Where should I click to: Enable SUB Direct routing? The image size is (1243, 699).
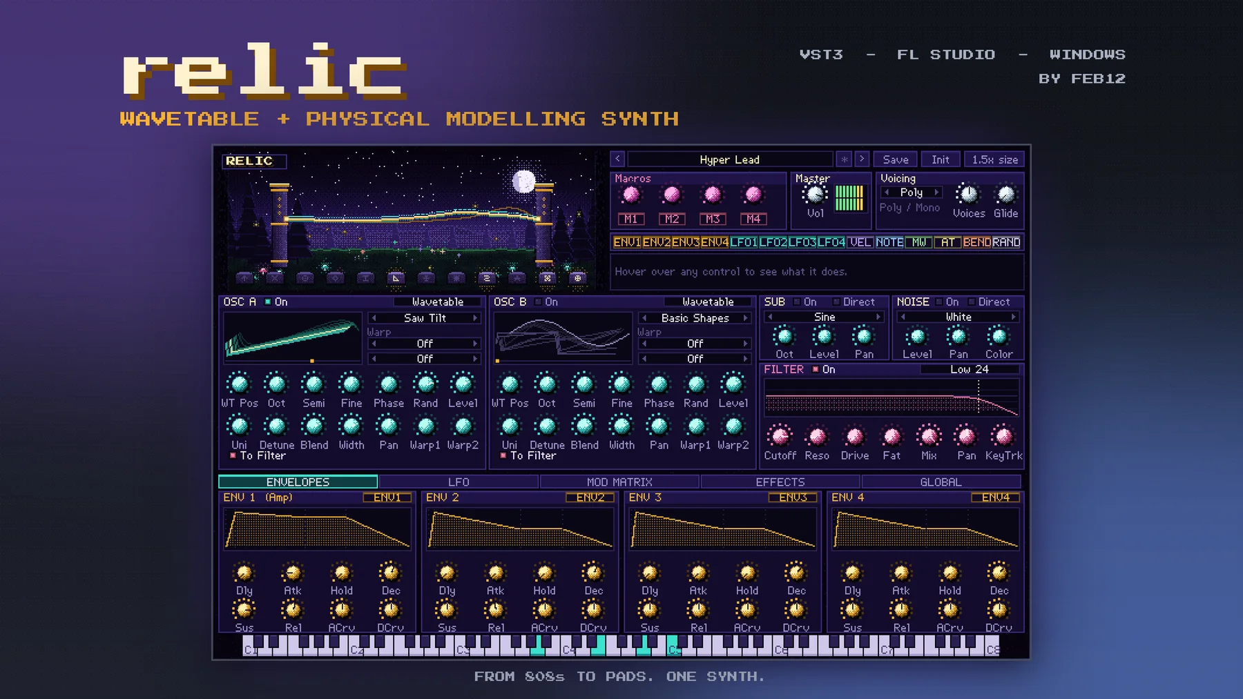pos(836,302)
